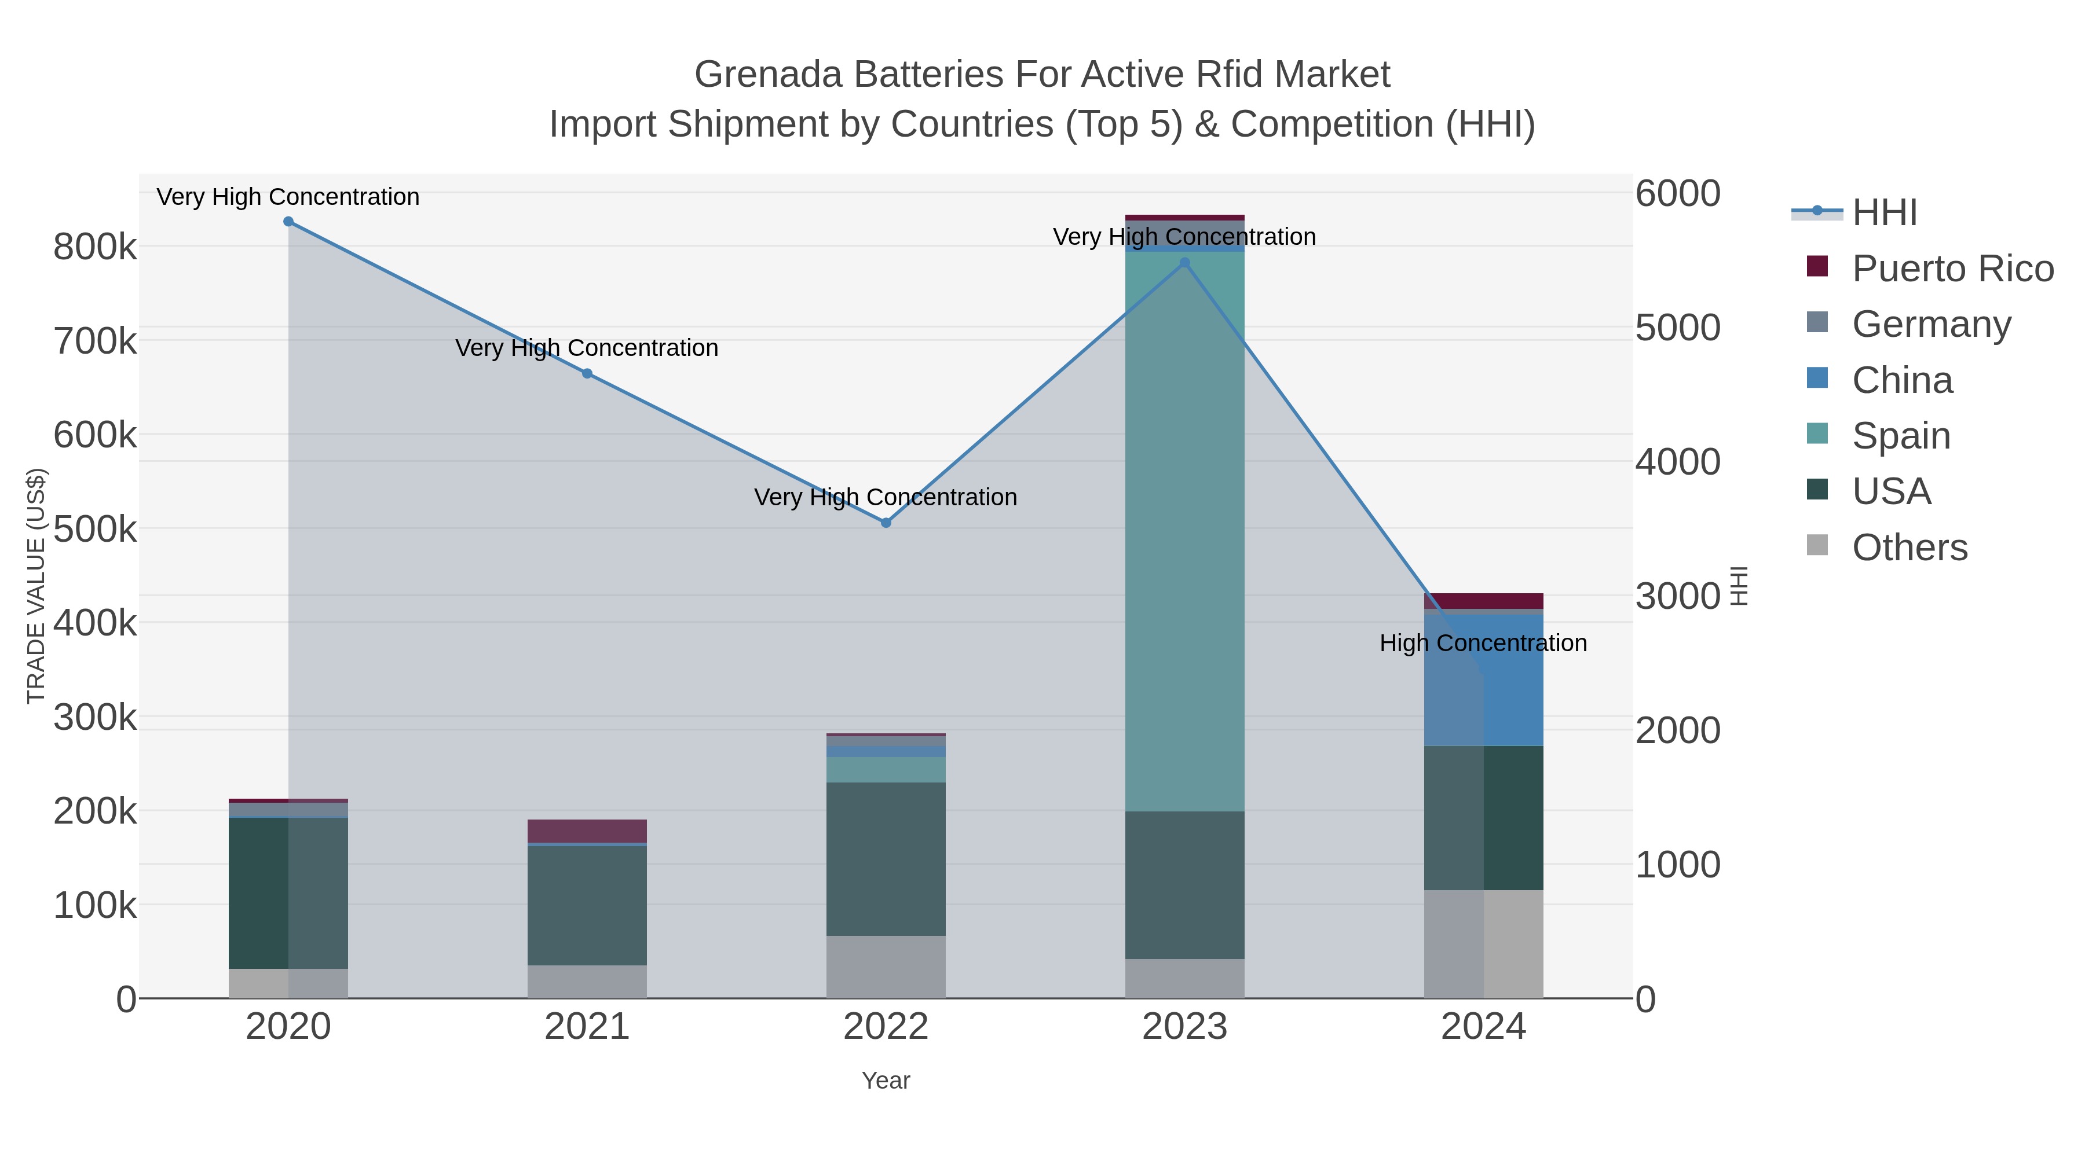Click the 2020 x-axis year label
The height and width of the screenshot is (1172, 2085).
coord(288,1027)
